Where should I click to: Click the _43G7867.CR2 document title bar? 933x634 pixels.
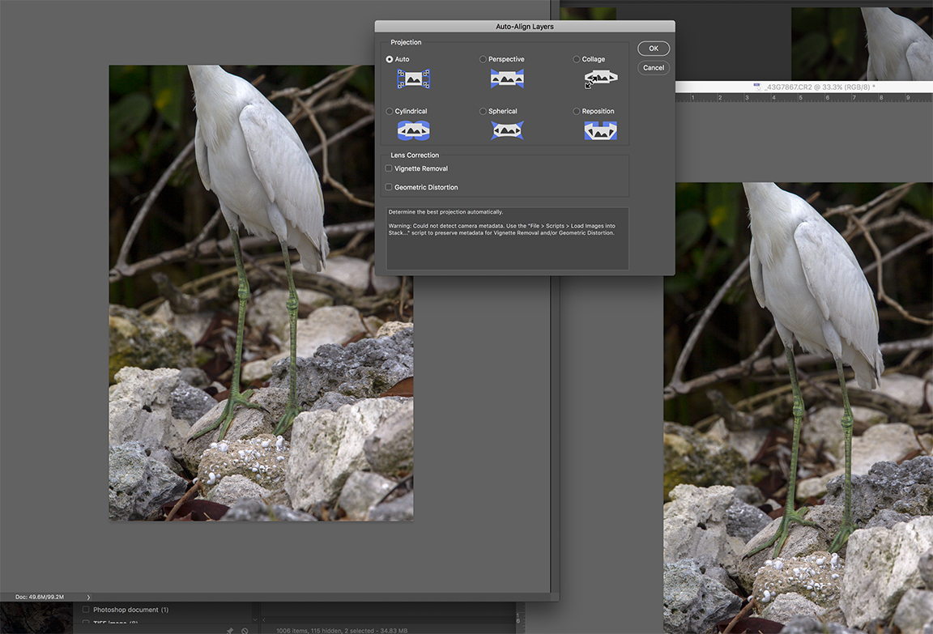click(818, 87)
